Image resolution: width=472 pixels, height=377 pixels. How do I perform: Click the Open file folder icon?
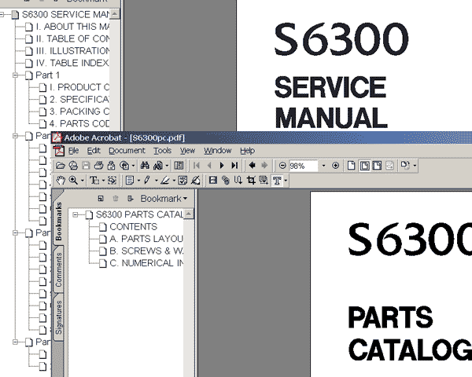(61, 166)
